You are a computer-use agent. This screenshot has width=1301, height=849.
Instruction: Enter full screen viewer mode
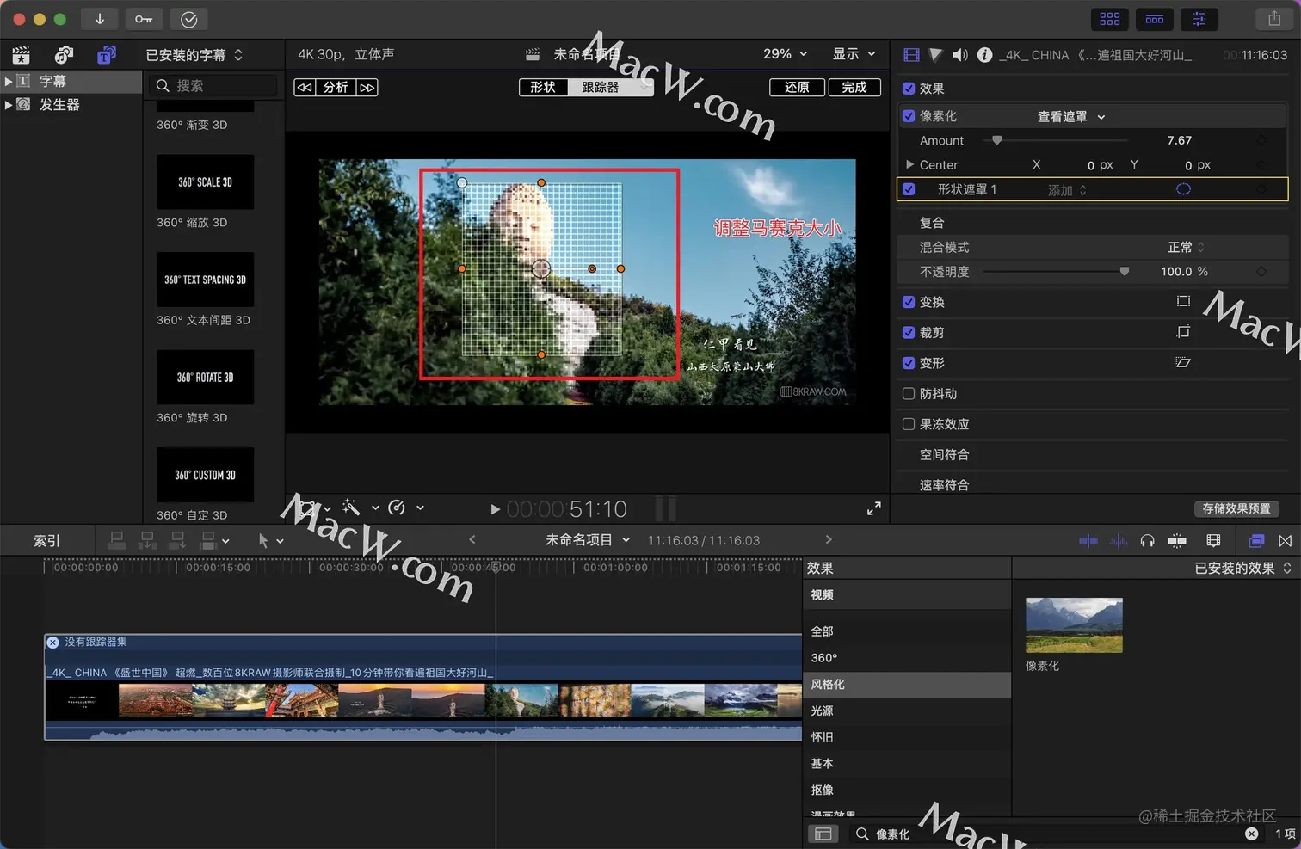pyautogui.click(x=873, y=509)
